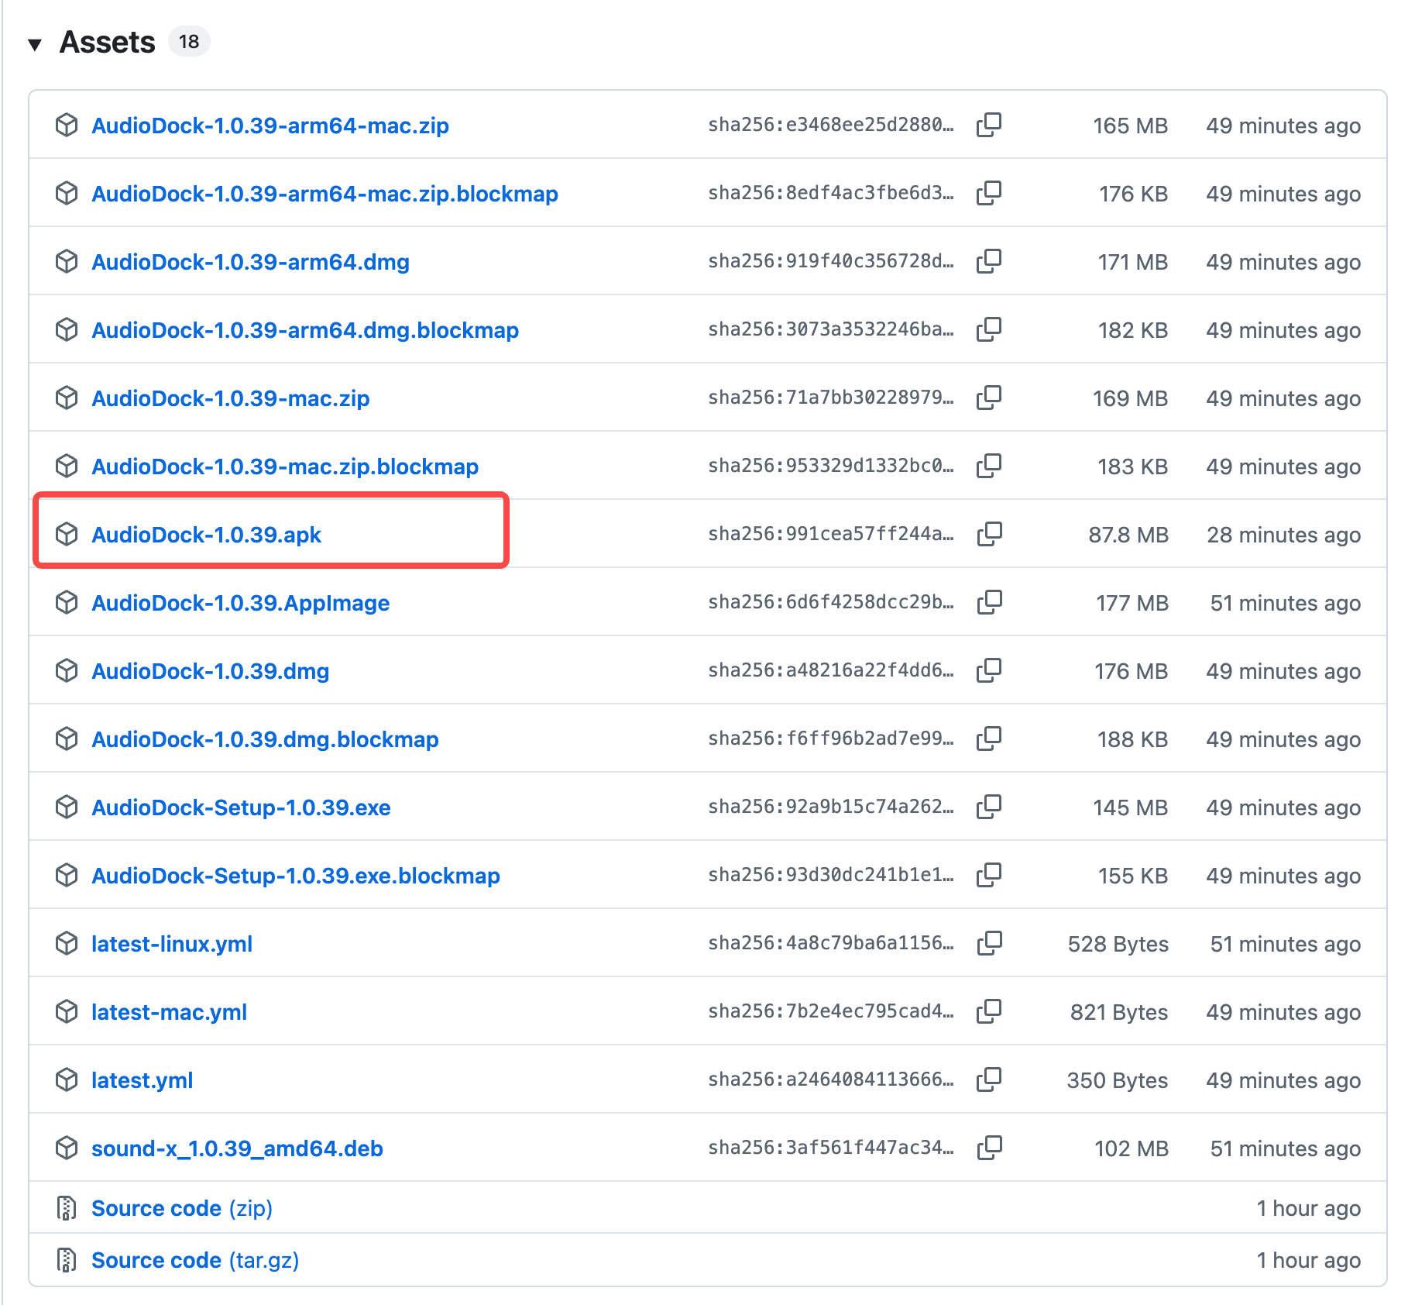1408x1305 pixels.
Task: Select hash text "sha256:3af561f447ac34…"
Action: click(831, 1148)
